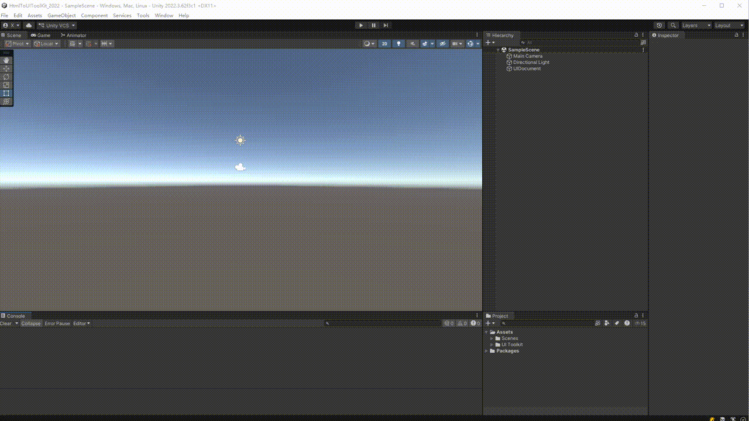The width and height of the screenshot is (749, 421).
Task: Click the Step frame button
Action: pyautogui.click(x=386, y=25)
